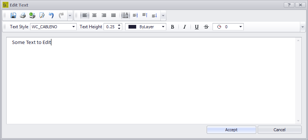308x140 pixels.
Task: Set top vertical alignment icon
Action: point(145,15)
